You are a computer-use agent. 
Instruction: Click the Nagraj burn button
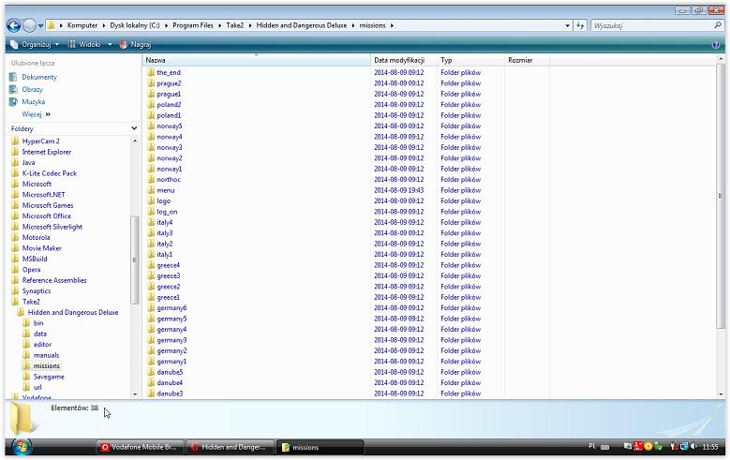[x=136, y=44]
